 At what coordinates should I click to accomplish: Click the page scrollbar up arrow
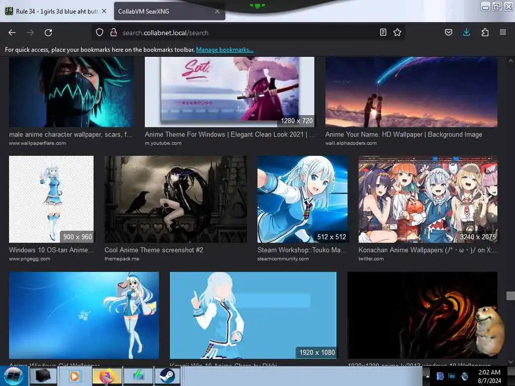click(510, 61)
